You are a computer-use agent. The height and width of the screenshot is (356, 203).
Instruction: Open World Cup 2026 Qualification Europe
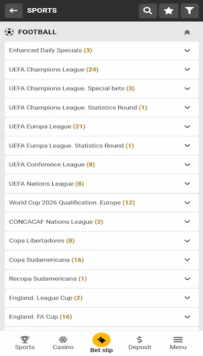click(101, 203)
